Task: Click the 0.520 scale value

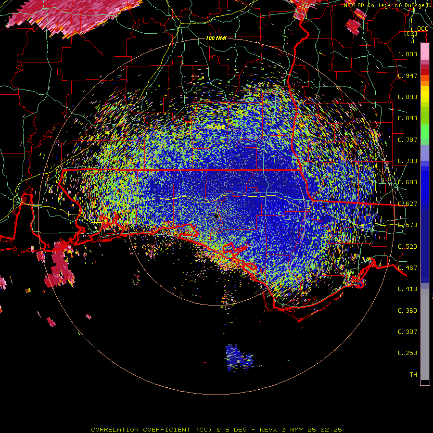Action: pos(408,247)
